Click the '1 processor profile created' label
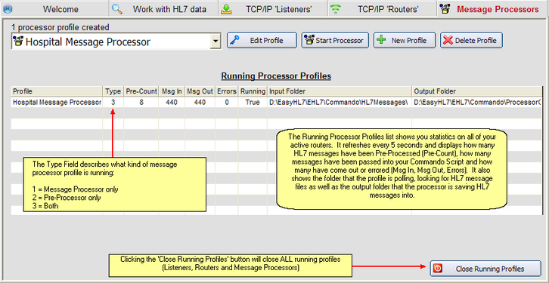This screenshot has width=549, height=283. 60,27
